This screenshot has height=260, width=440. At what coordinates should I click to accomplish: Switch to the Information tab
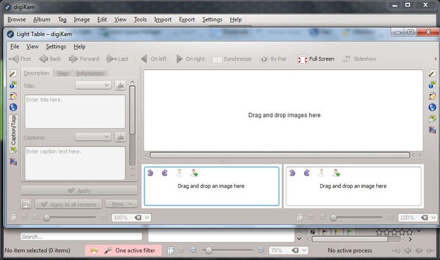(90, 73)
